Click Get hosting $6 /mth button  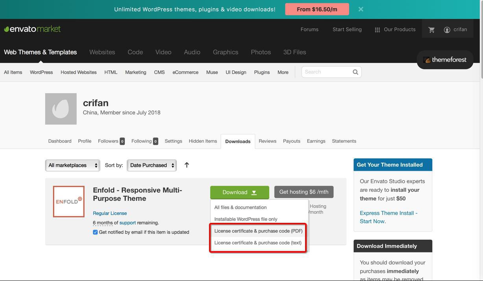click(304, 192)
